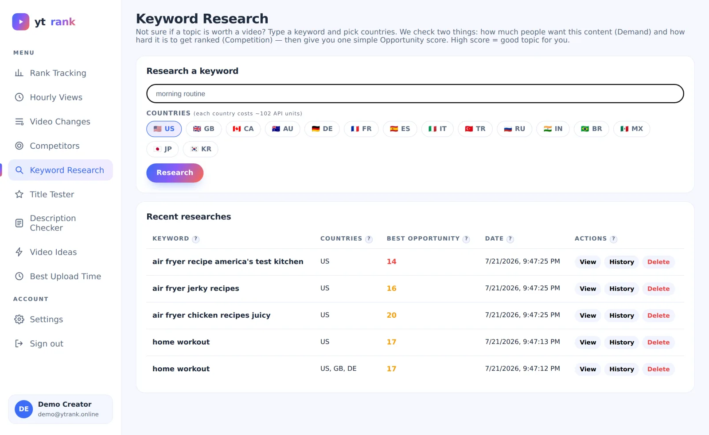This screenshot has height=435, width=709.
Task: Click the Demo Creator account card
Action: [x=60, y=409]
